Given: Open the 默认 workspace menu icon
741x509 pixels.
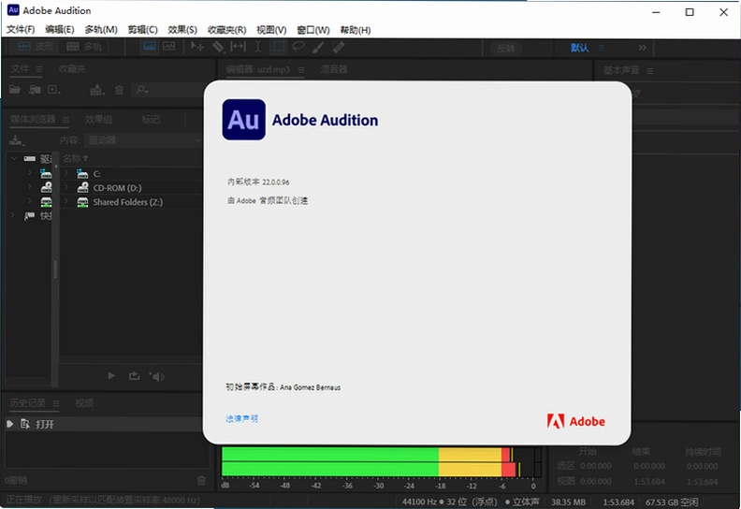Looking at the screenshot, I should tap(601, 48).
